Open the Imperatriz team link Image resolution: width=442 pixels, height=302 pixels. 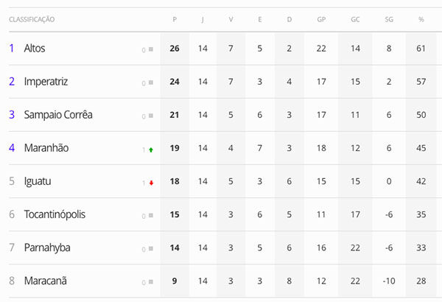(x=46, y=82)
